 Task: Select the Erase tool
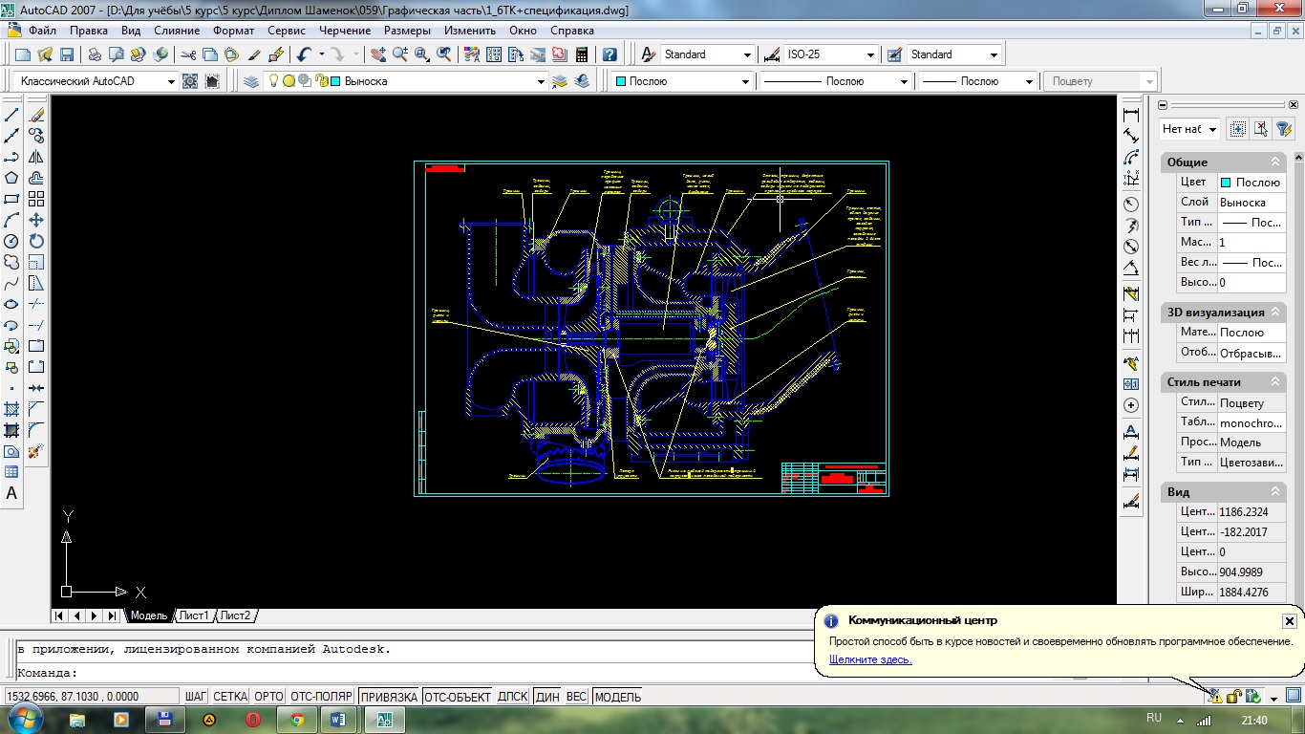click(x=36, y=115)
